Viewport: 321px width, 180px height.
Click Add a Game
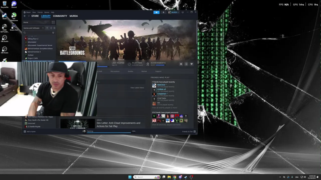30,131
